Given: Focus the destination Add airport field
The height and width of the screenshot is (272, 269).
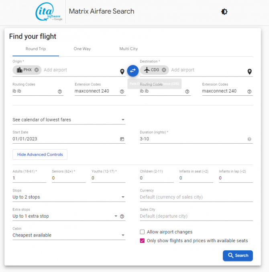Looking at the screenshot, I should coord(208,70).
